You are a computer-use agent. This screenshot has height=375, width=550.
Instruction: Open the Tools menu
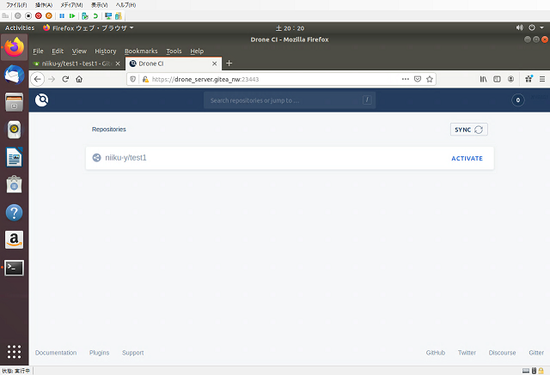[174, 51]
